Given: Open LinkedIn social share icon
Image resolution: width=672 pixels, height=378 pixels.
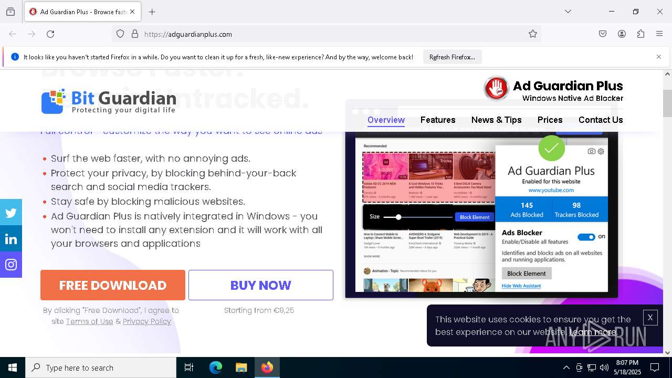Looking at the screenshot, I should pyautogui.click(x=11, y=239).
